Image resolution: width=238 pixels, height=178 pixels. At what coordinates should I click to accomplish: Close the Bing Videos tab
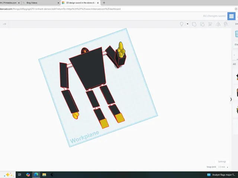[58, 3]
